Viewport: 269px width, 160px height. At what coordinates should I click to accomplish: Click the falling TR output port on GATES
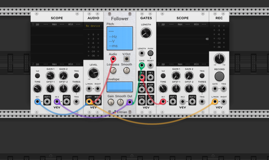click(x=151, y=77)
